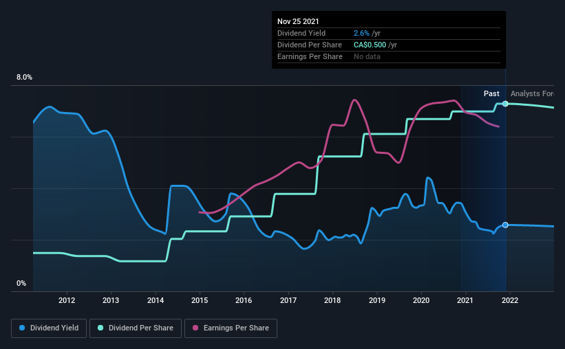Select the blue Dividend Yield data point marker

(505, 225)
